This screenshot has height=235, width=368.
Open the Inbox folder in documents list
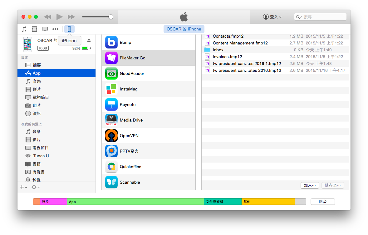click(275, 50)
